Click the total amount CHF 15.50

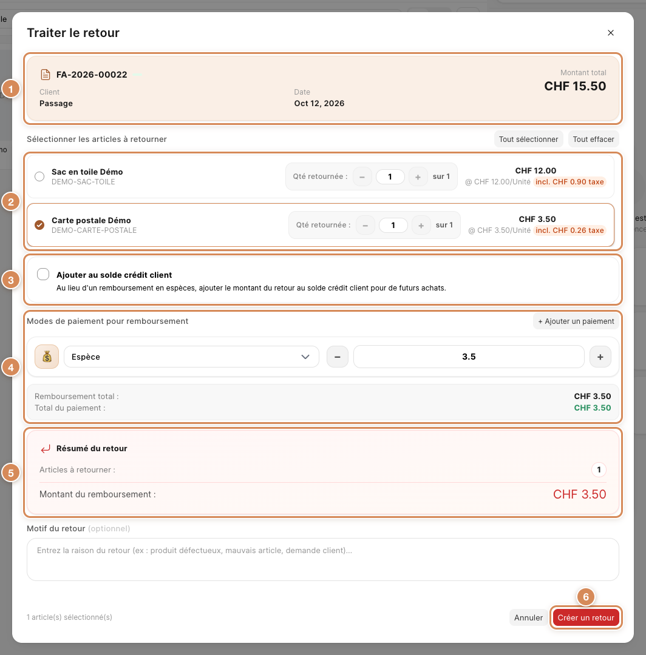(575, 86)
